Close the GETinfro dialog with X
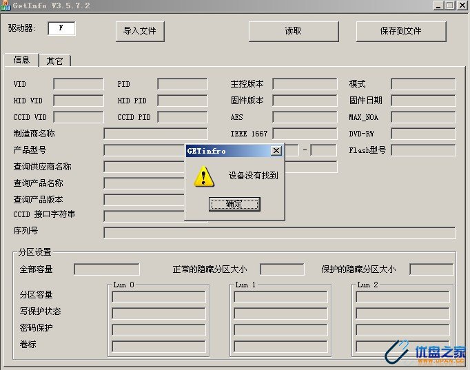 [276, 150]
